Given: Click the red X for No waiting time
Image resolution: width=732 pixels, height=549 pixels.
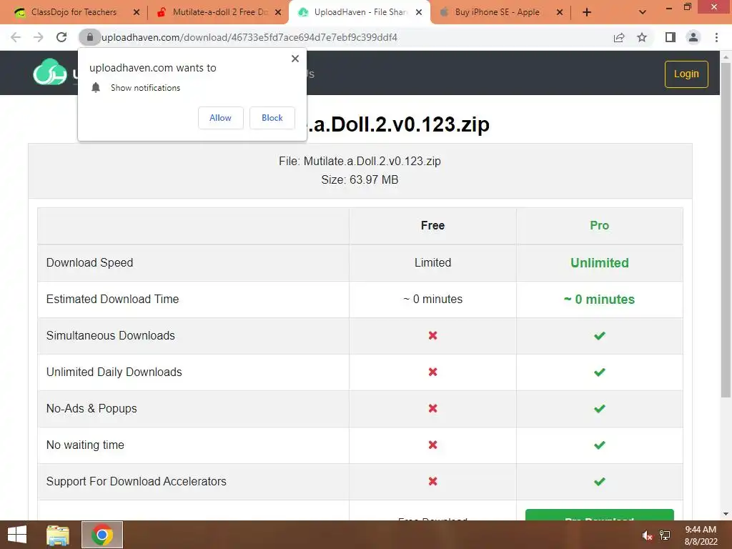Looking at the screenshot, I should (432, 445).
